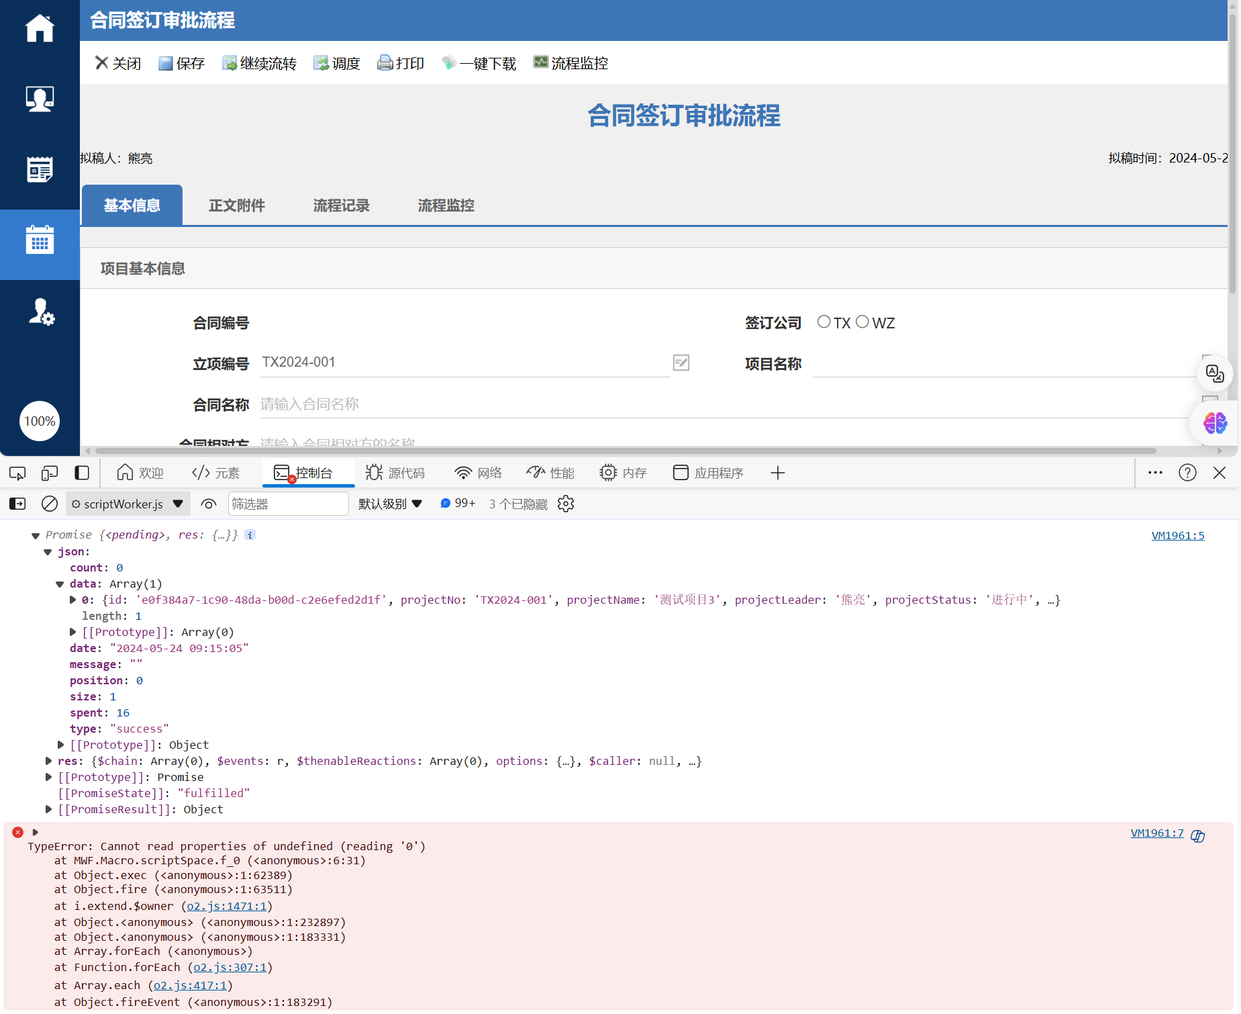The height and width of the screenshot is (1014, 1241).
Task: Open 流程监控 in the toolbar
Action: 570,63
